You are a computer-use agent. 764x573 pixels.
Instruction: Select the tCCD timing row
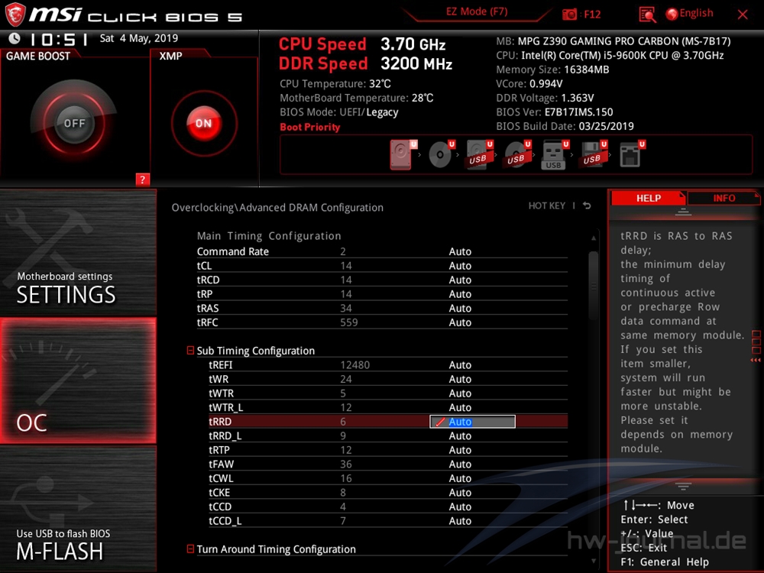(388, 507)
